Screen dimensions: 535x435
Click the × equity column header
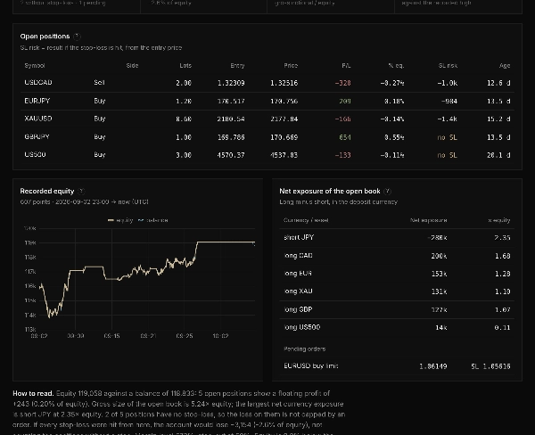499,220
